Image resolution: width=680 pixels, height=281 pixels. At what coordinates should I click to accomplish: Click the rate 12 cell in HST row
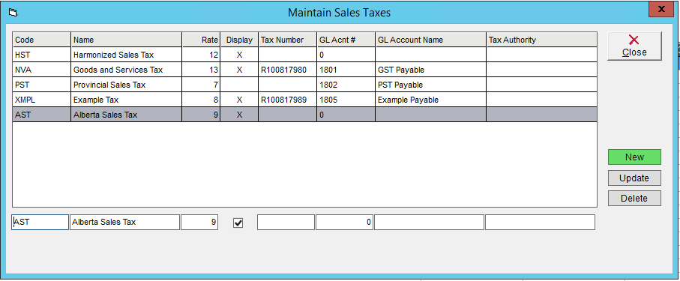[x=201, y=55]
